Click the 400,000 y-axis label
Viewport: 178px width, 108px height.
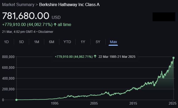(8, 78)
